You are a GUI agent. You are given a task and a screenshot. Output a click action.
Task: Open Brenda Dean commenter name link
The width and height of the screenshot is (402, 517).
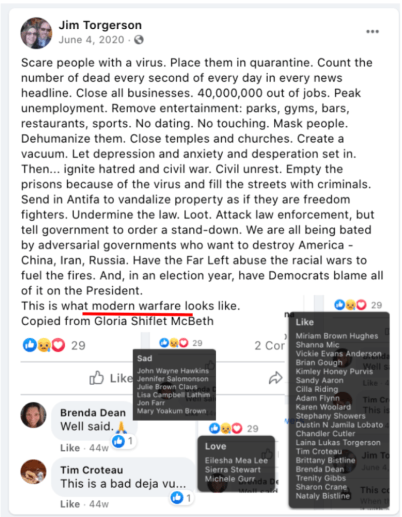[x=93, y=412]
